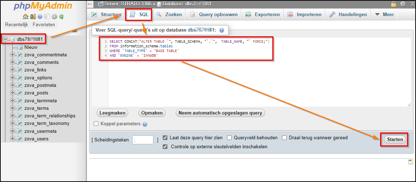416x182 pixels.
Task: Expand the zova_posts table node
Action: [x=12, y=93]
